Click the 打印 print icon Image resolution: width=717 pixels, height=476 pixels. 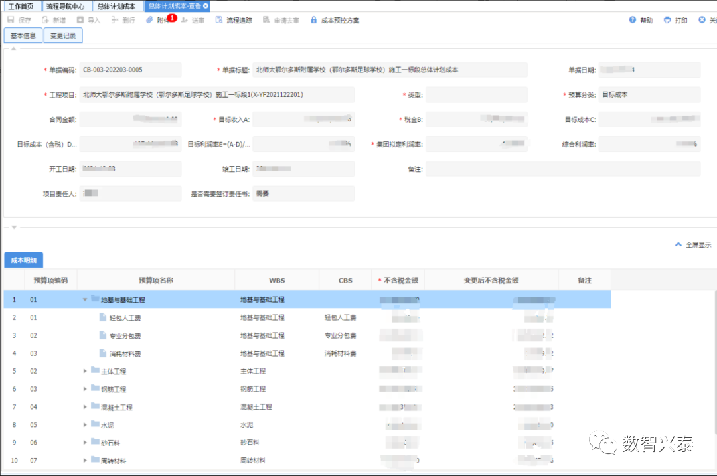click(x=667, y=21)
